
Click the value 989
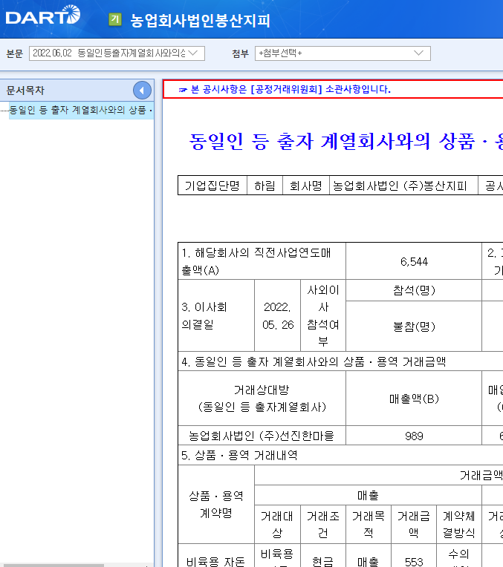pyautogui.click(x=414, y=436)
